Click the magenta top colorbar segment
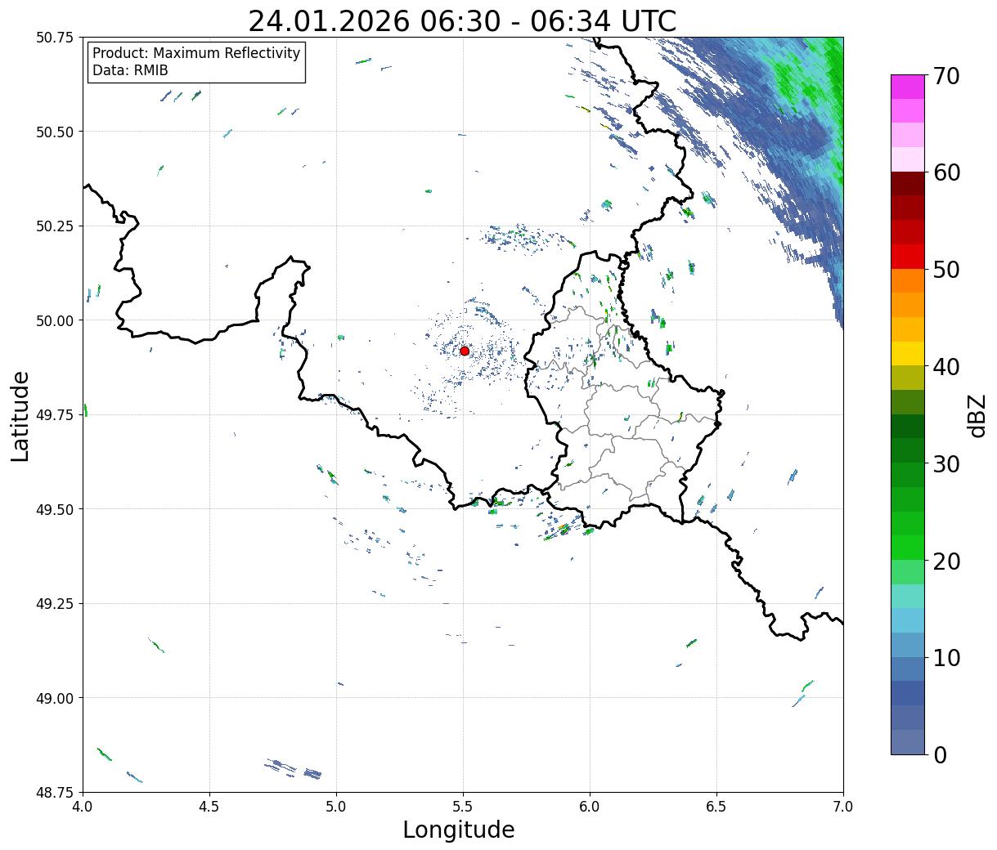Screen dimensions: 997x850 coord(908,87)
